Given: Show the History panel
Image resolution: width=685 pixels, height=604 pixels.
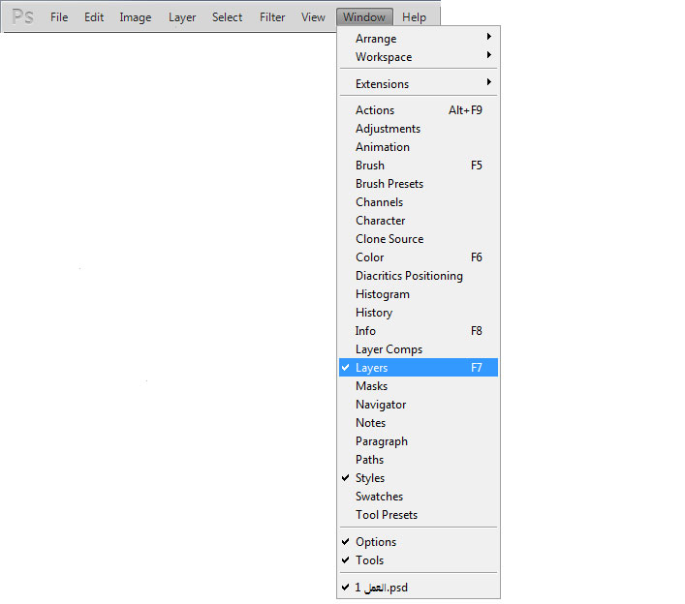Looking at the screenshot, I should click(419, 312).
